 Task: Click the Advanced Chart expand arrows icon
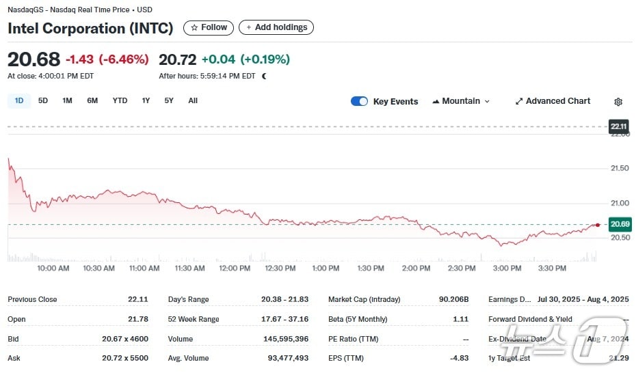[x=519, y=101]
